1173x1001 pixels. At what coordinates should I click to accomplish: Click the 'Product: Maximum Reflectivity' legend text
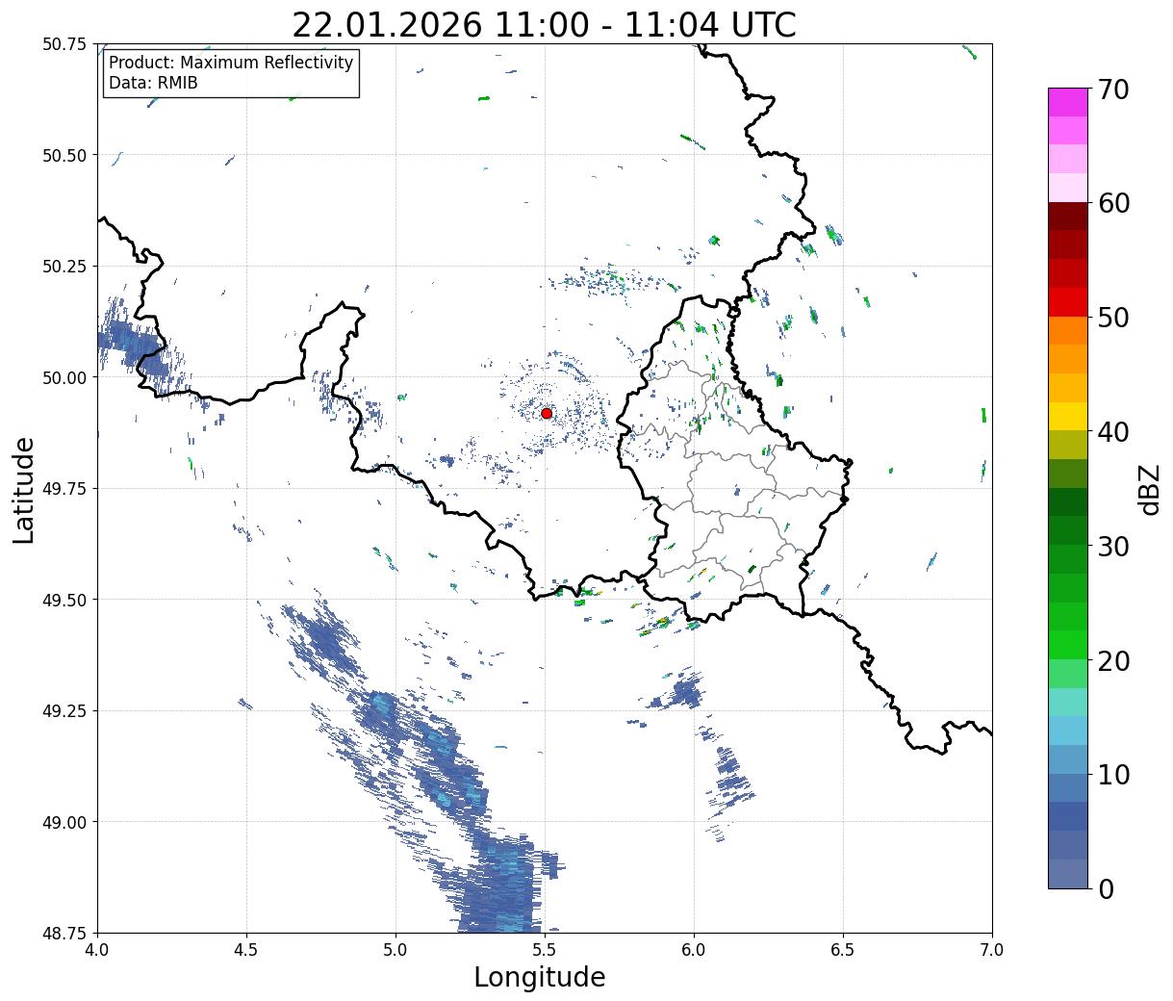point(231,63)
